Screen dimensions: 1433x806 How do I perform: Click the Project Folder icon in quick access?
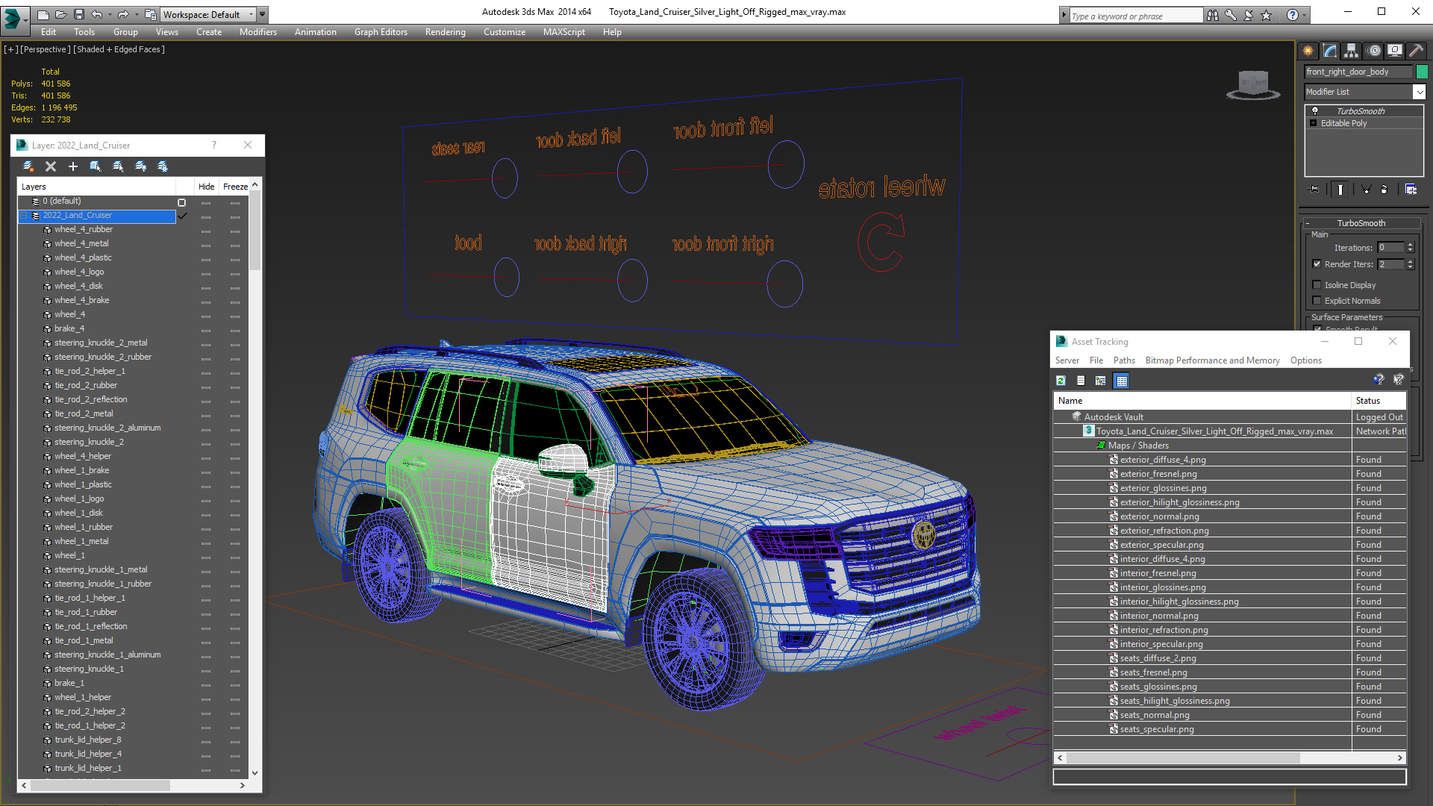151,14
